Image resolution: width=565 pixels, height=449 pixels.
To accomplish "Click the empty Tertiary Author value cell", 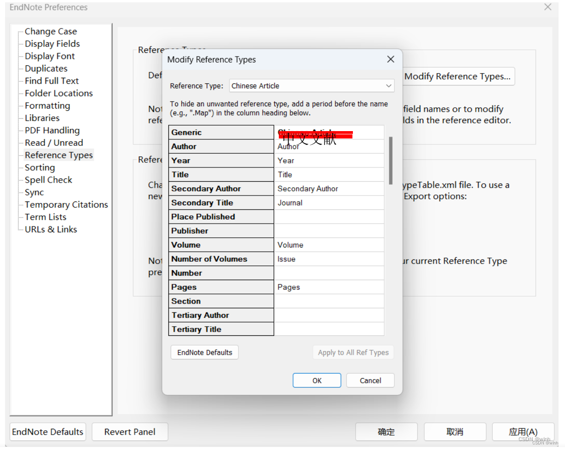I will point(329,315).
